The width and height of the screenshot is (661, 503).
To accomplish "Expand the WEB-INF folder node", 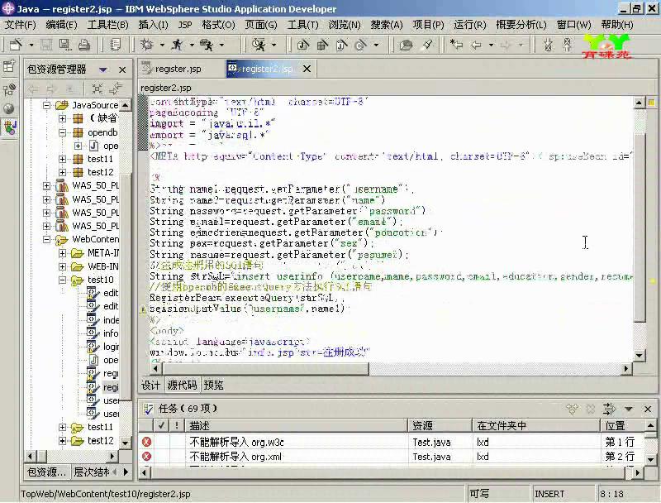I will tap(63, 266).
